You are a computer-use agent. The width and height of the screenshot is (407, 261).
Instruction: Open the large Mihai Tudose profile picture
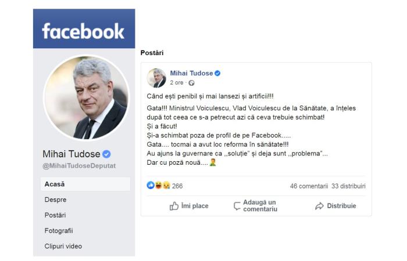[86, 98]
